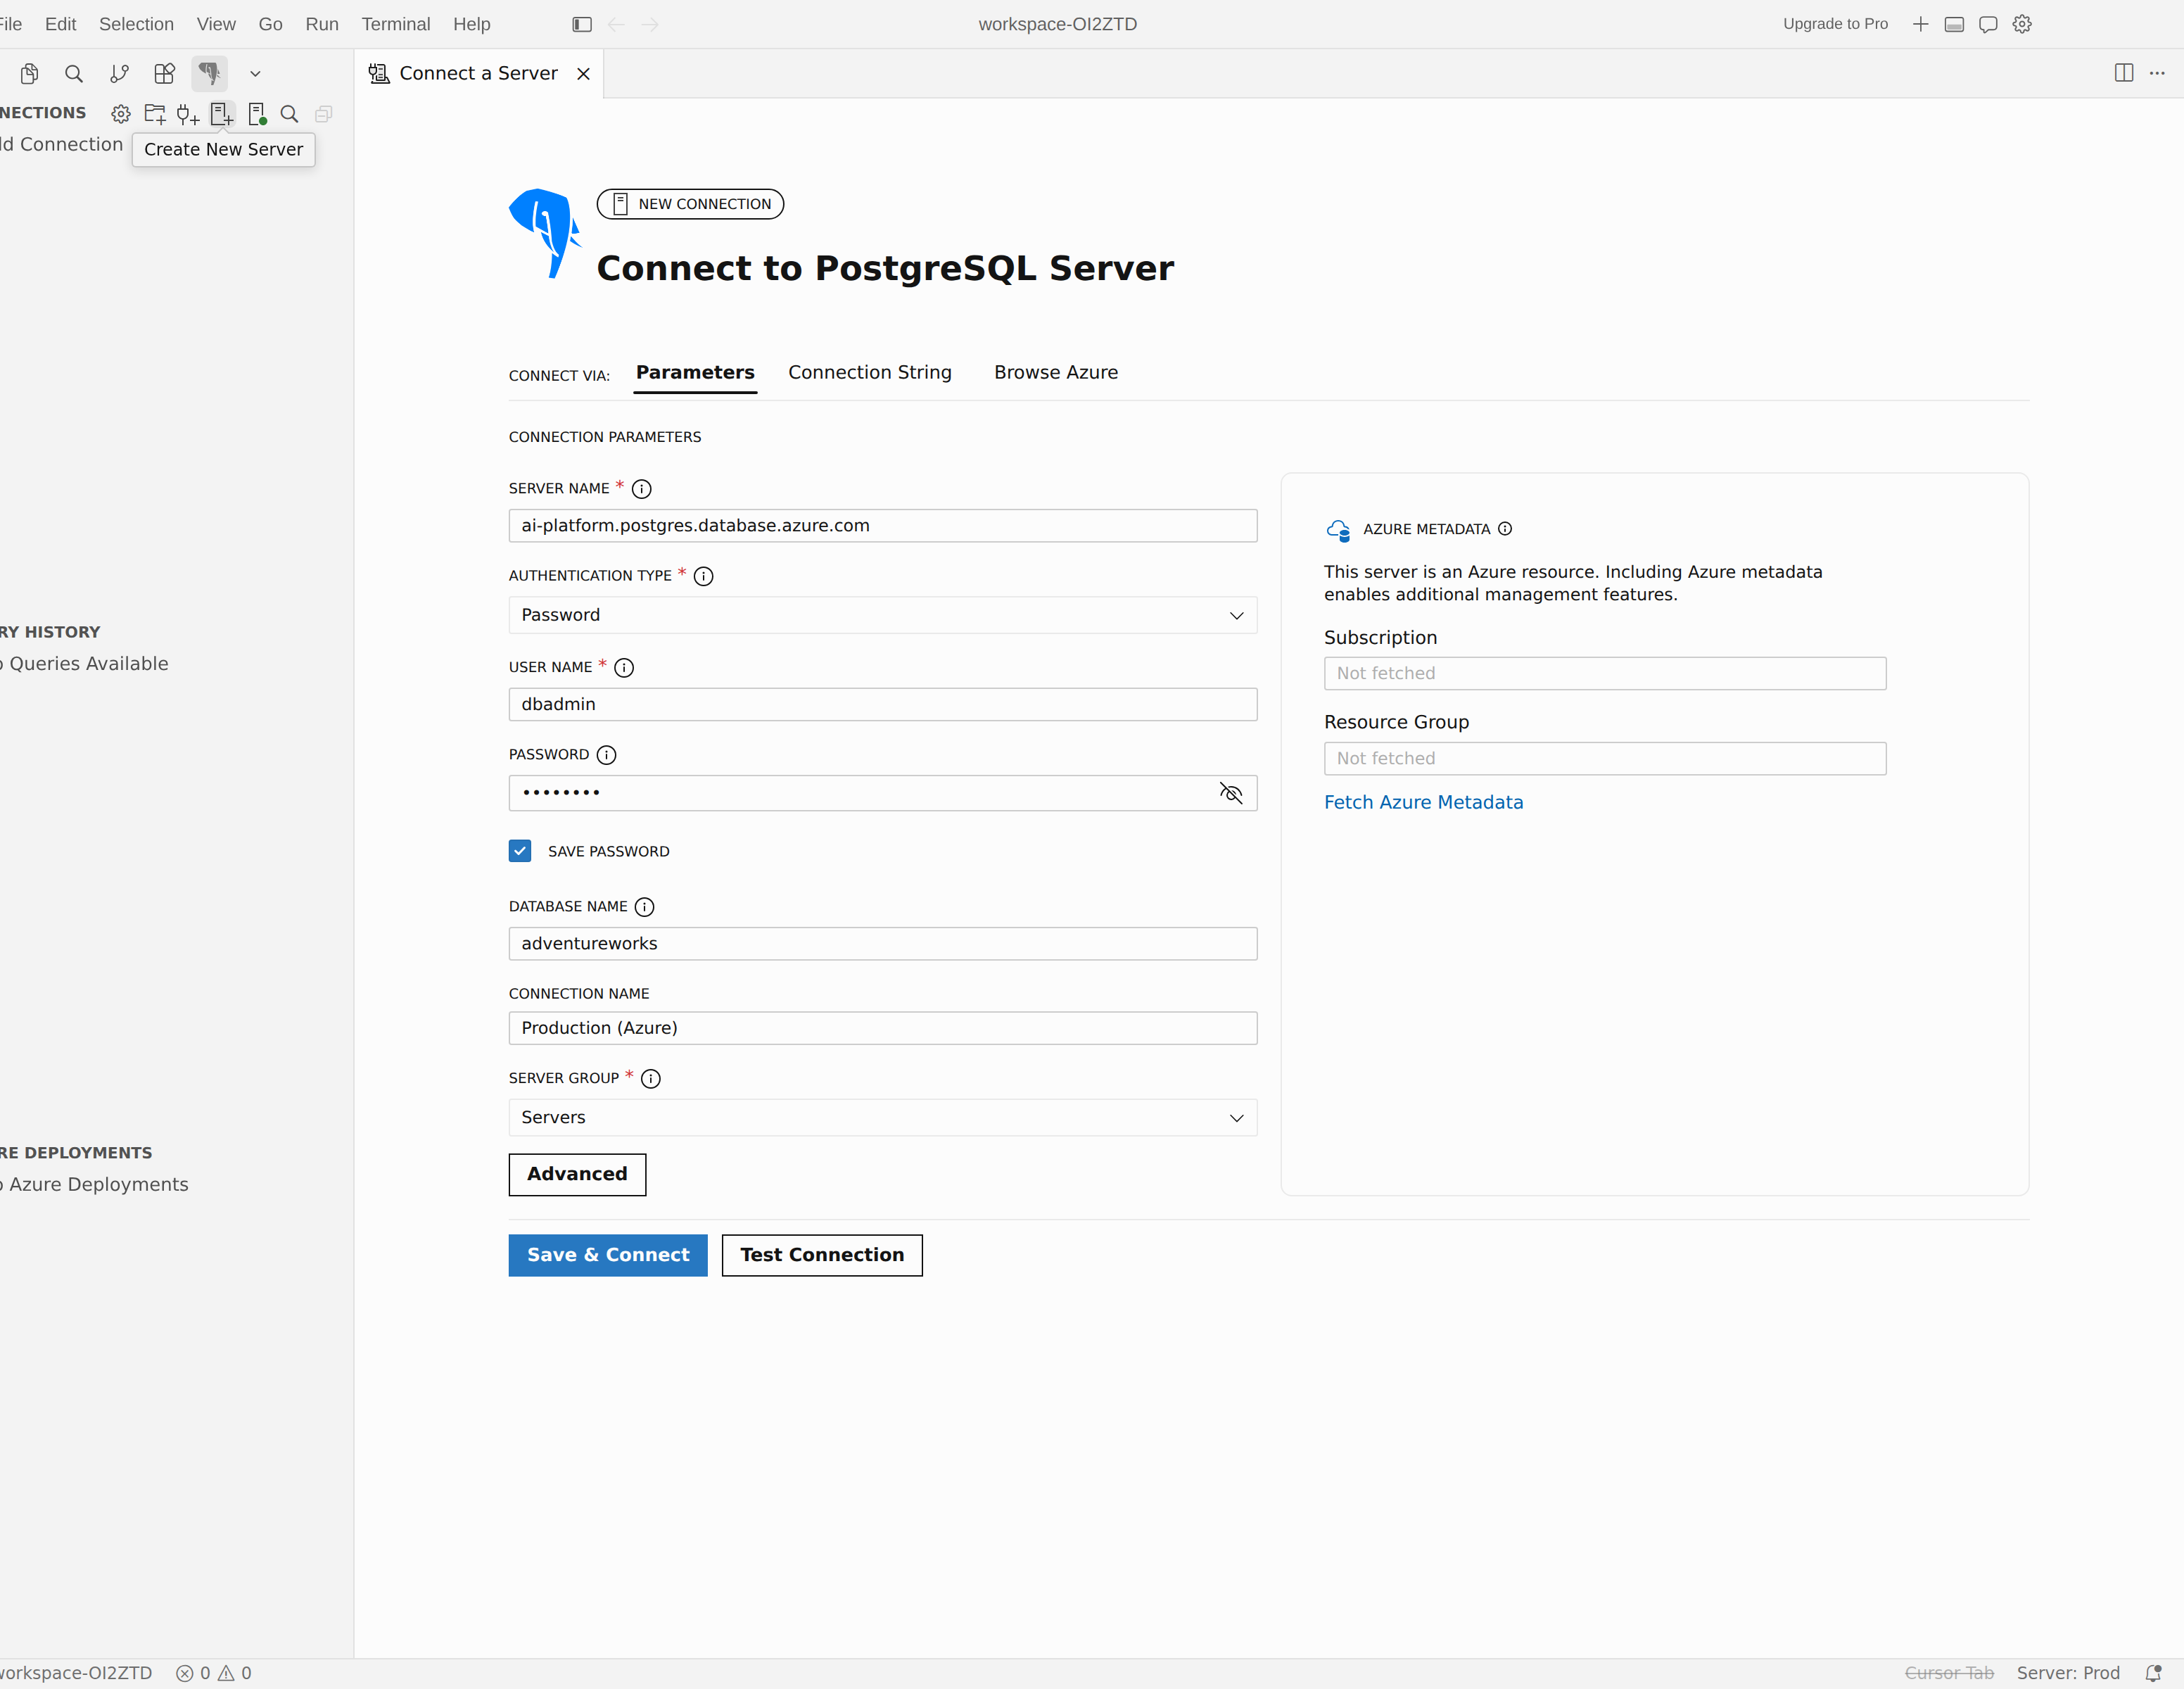Open the Server Group dropdown
The height and width of the screenshot is (1689, 2184).
(883, 1117)
